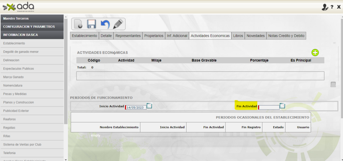Click the blue undo arrow icon
The image size is (343, 161).
(x=105, y=24)
